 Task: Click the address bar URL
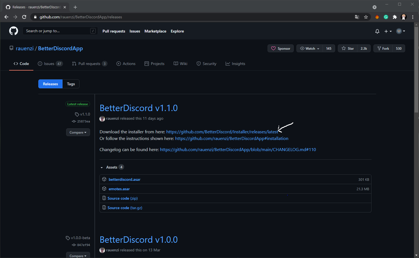click(81, 17)
